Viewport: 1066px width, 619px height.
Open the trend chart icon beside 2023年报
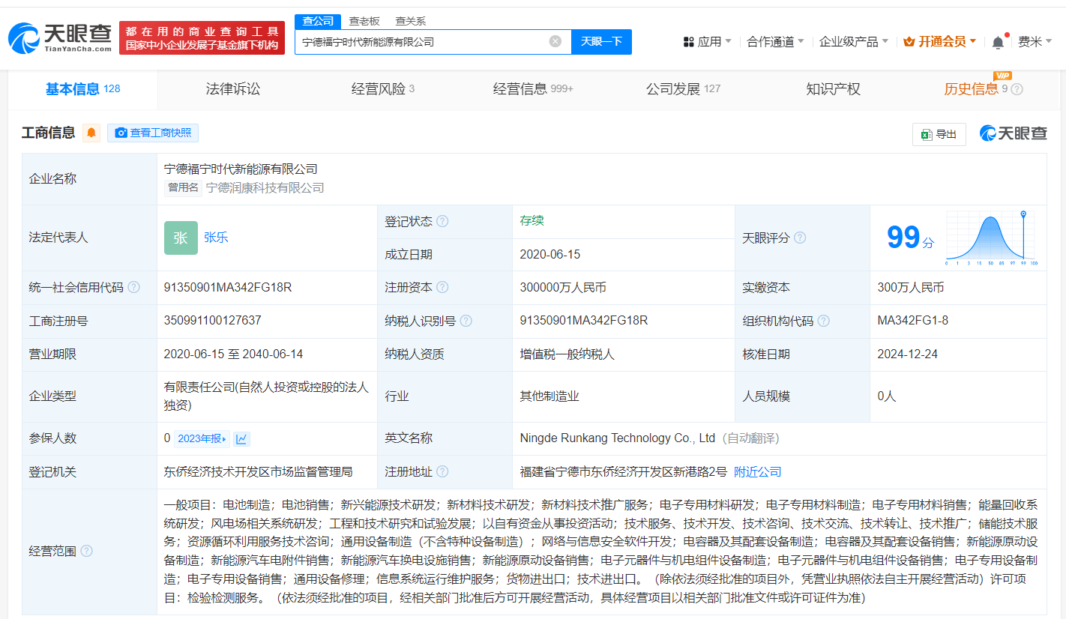click(241, 438)
